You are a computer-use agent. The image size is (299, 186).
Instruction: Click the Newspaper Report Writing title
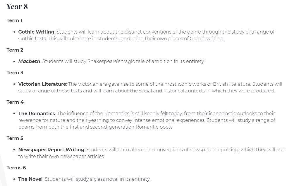51,150
